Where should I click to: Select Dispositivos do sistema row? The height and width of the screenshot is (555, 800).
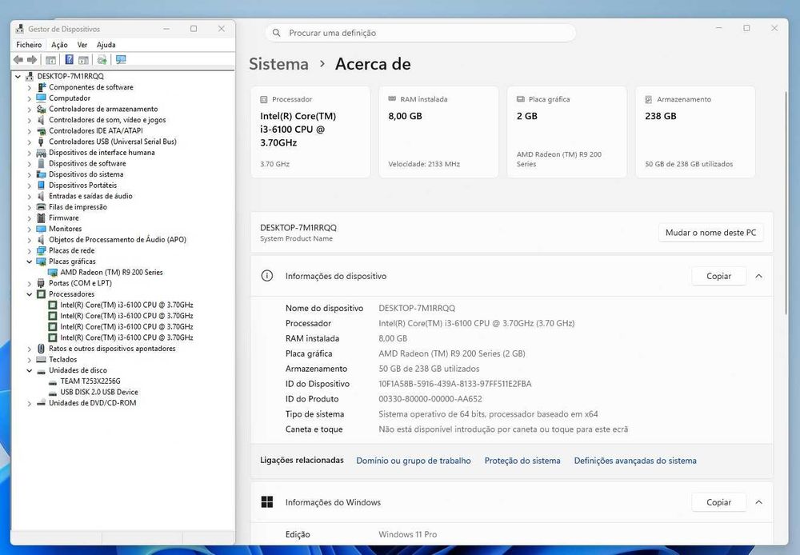[x=86, y=174]
